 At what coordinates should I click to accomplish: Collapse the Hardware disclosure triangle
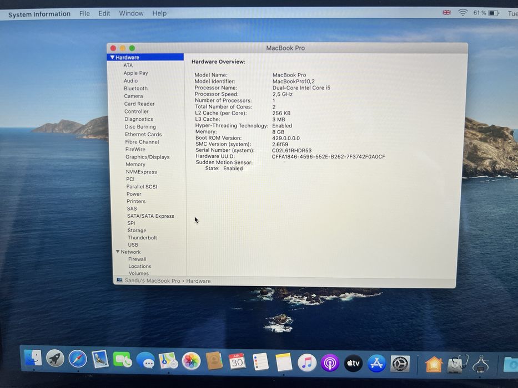[x=112, y=57]
